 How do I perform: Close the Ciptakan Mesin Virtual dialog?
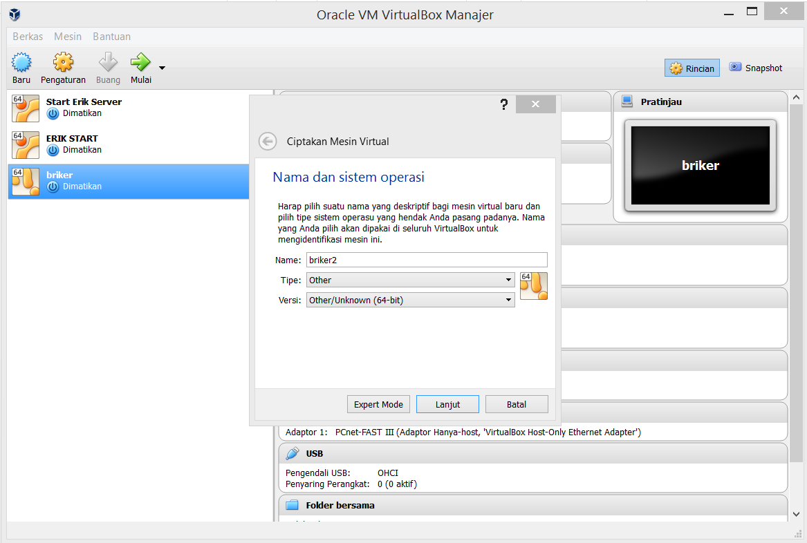(535, 104)
